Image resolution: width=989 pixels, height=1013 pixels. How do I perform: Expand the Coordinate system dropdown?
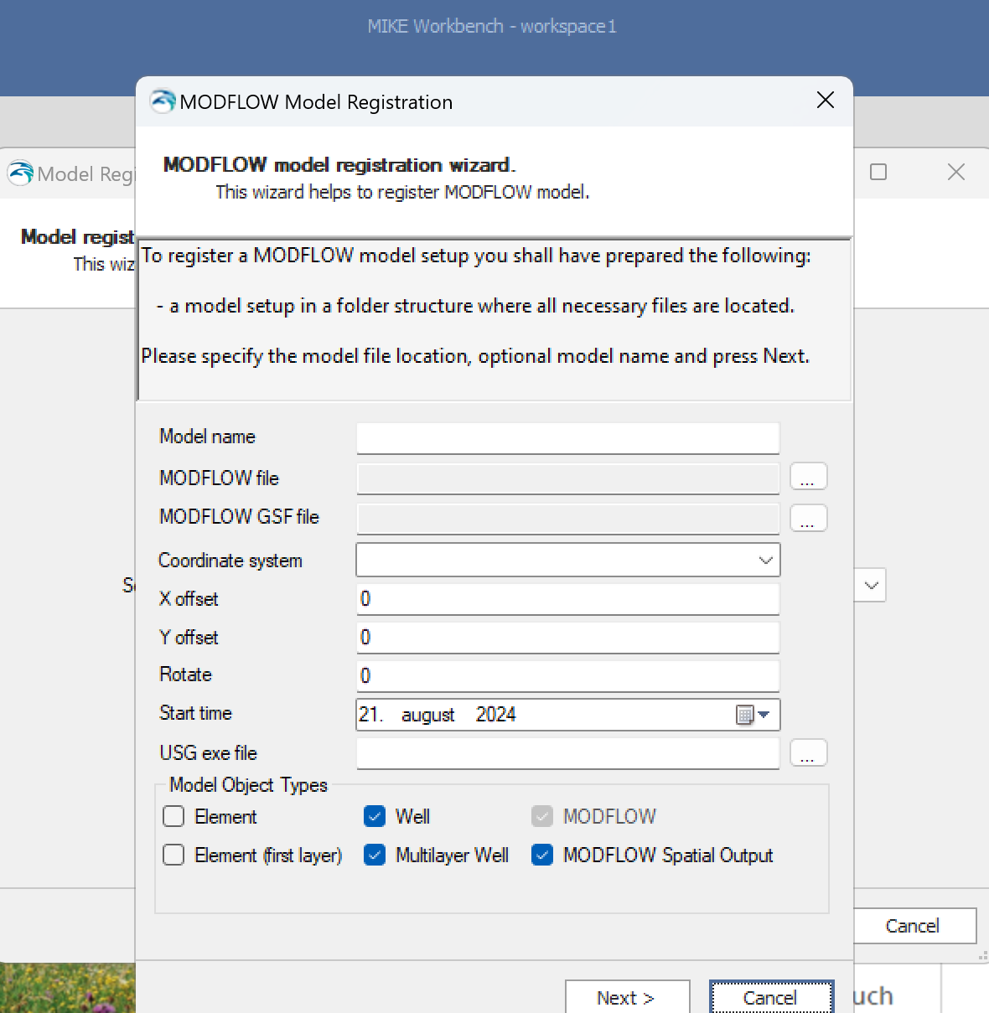765,560
